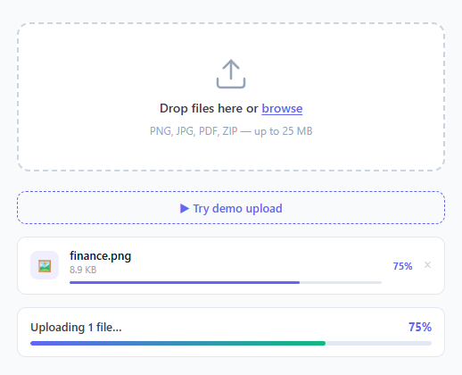Click the 75% total in Uploading card
Screen dimensions: 462x375
[x=420, y=327]
